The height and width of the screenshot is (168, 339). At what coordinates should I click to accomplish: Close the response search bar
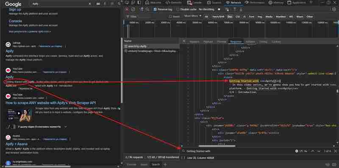(336, 151)
